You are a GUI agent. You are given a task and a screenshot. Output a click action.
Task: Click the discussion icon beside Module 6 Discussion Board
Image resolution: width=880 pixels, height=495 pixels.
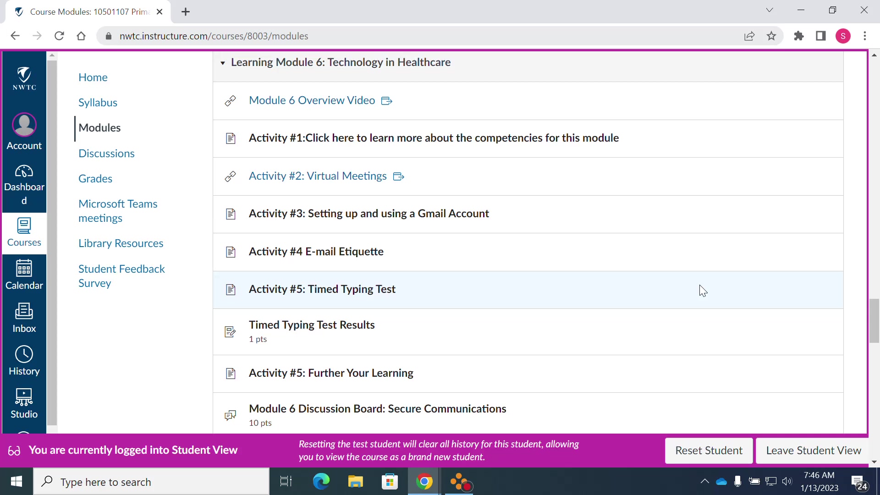coord(231,416)
